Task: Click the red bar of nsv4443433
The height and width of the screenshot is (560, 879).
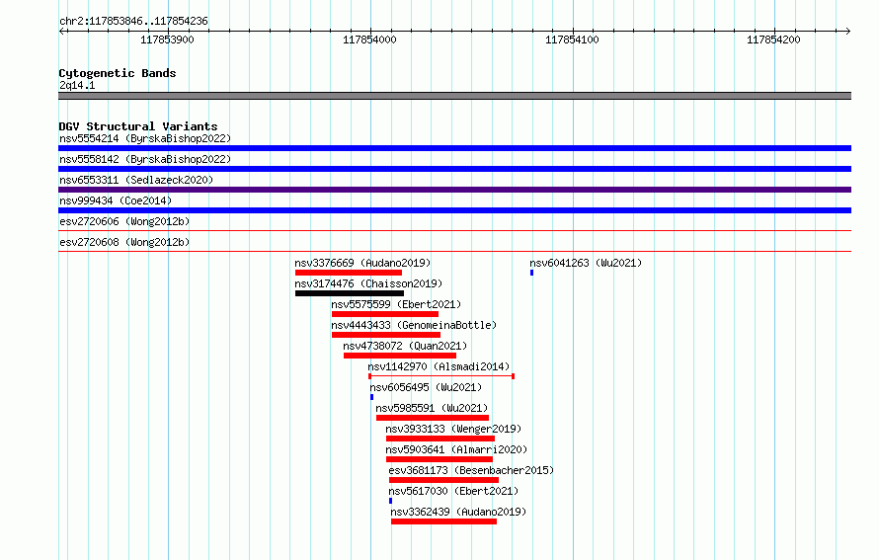Action: pos(386,335)
